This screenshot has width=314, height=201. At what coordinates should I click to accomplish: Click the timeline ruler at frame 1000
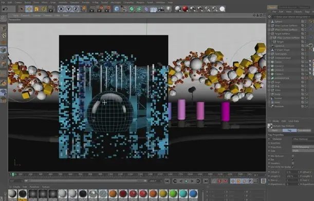coord(110,174)
